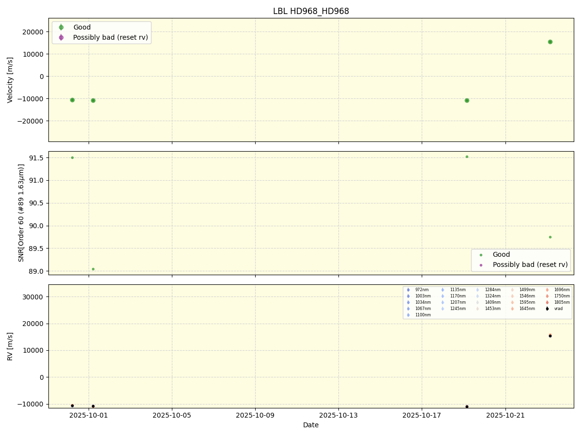The width and height of the screenshot is (581, 436).
Task: Click the first velocity data point in the top panel
Action: click(x=72, y=100)
